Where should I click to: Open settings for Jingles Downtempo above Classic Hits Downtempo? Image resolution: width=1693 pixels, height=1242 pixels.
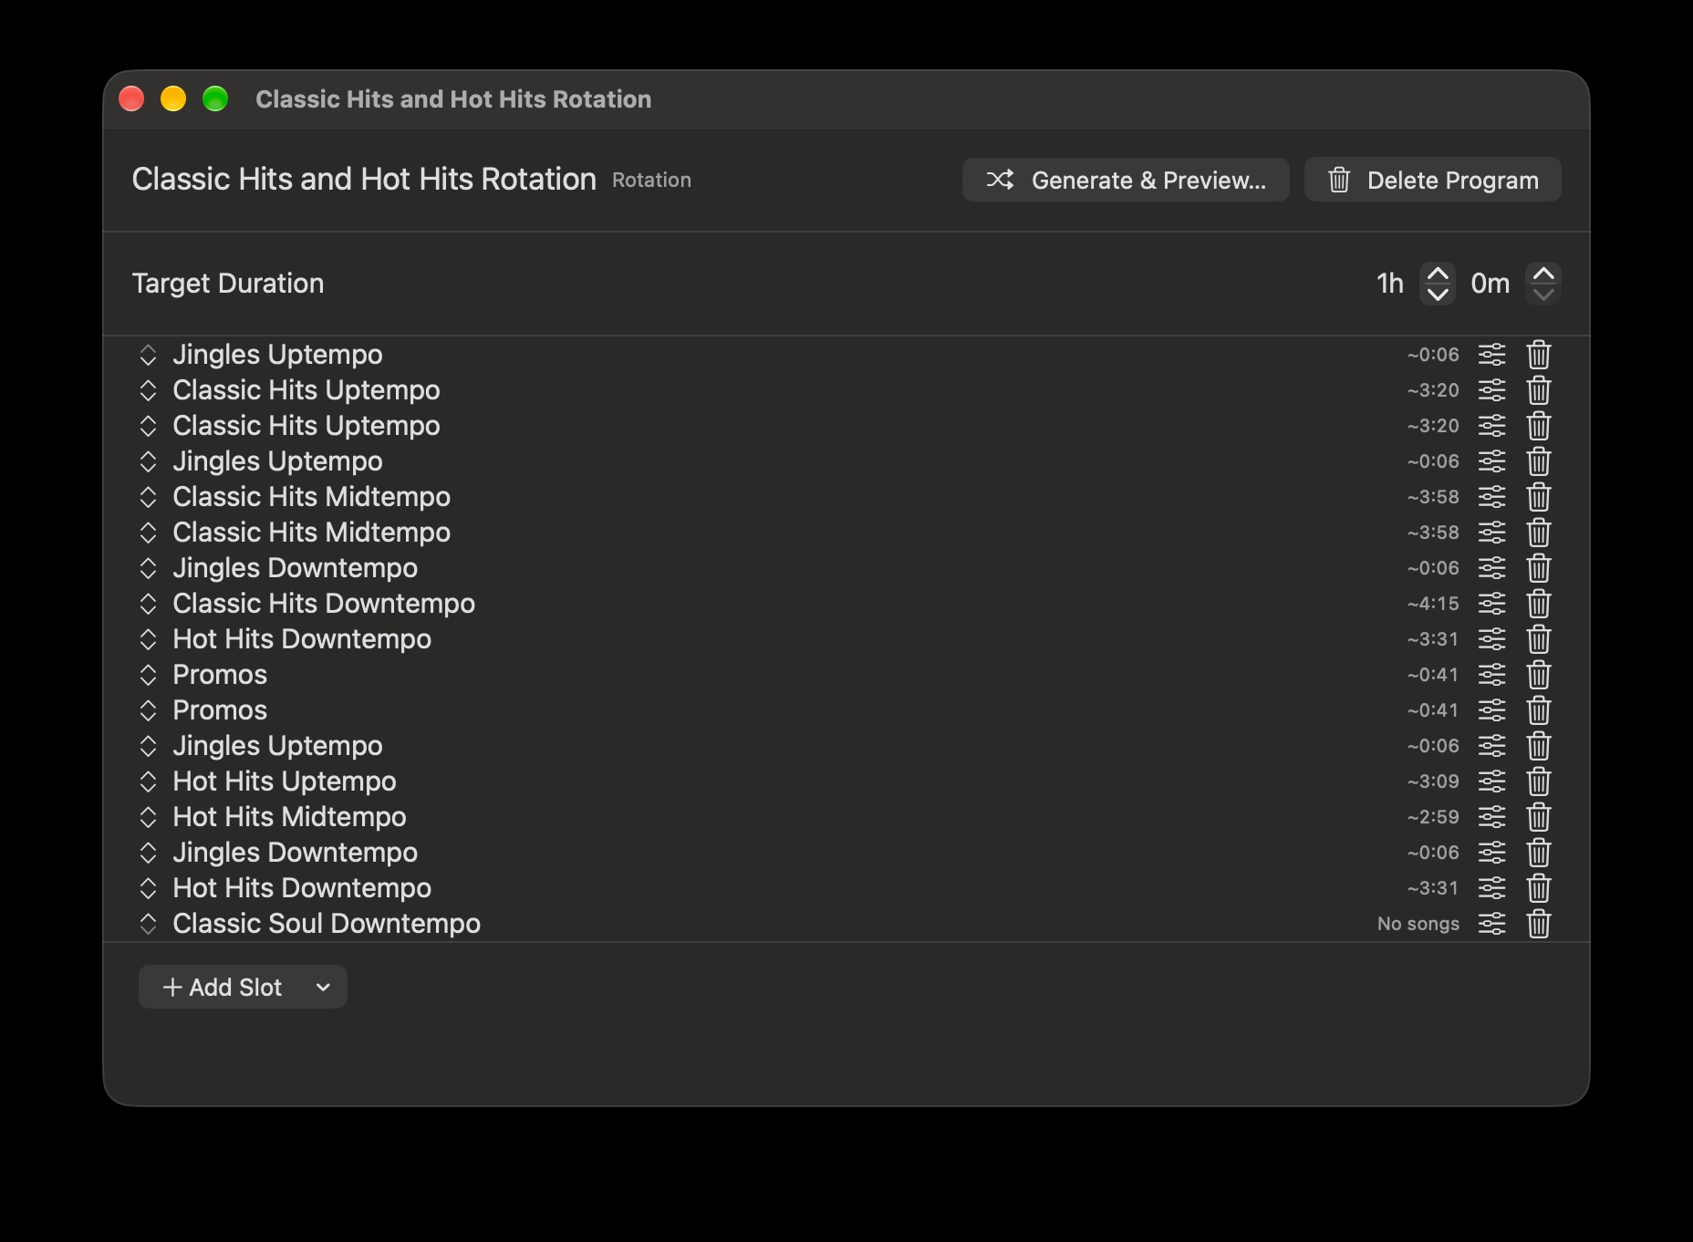click(1491, 568)
